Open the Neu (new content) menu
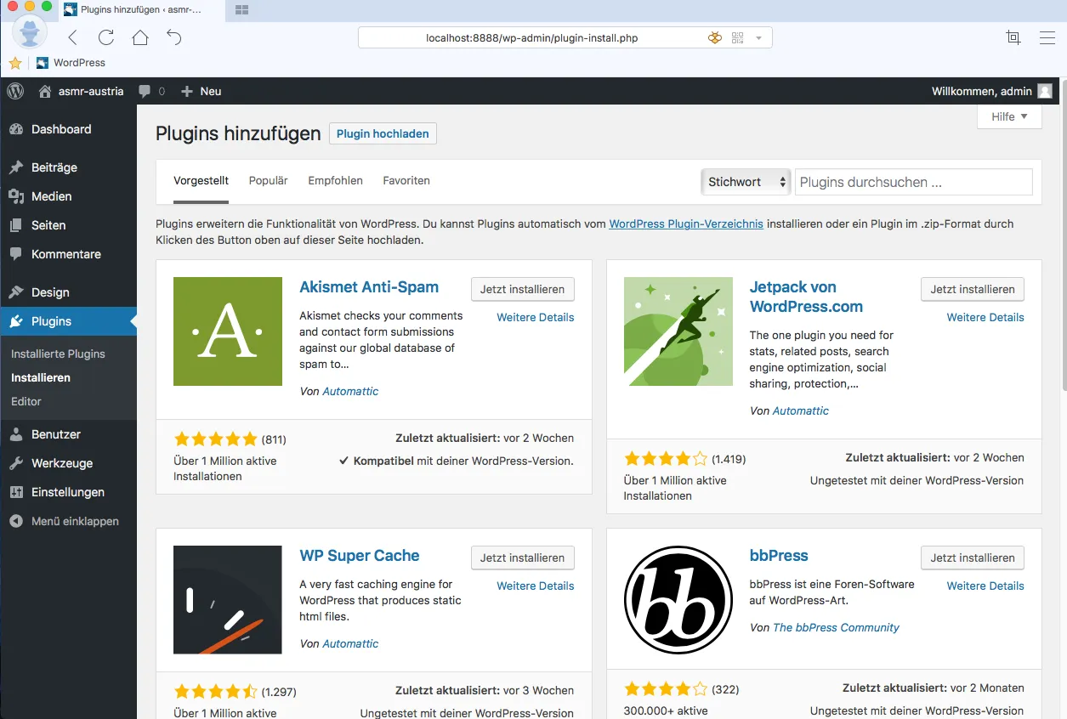1067x719 pixels. coord(201,91)
